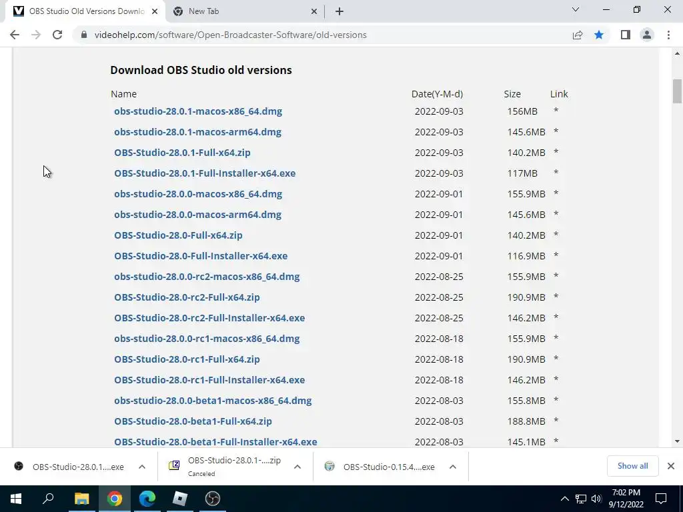Open the tab search dropdown
The width and height of the screenshot is (683, 512).
576,9
